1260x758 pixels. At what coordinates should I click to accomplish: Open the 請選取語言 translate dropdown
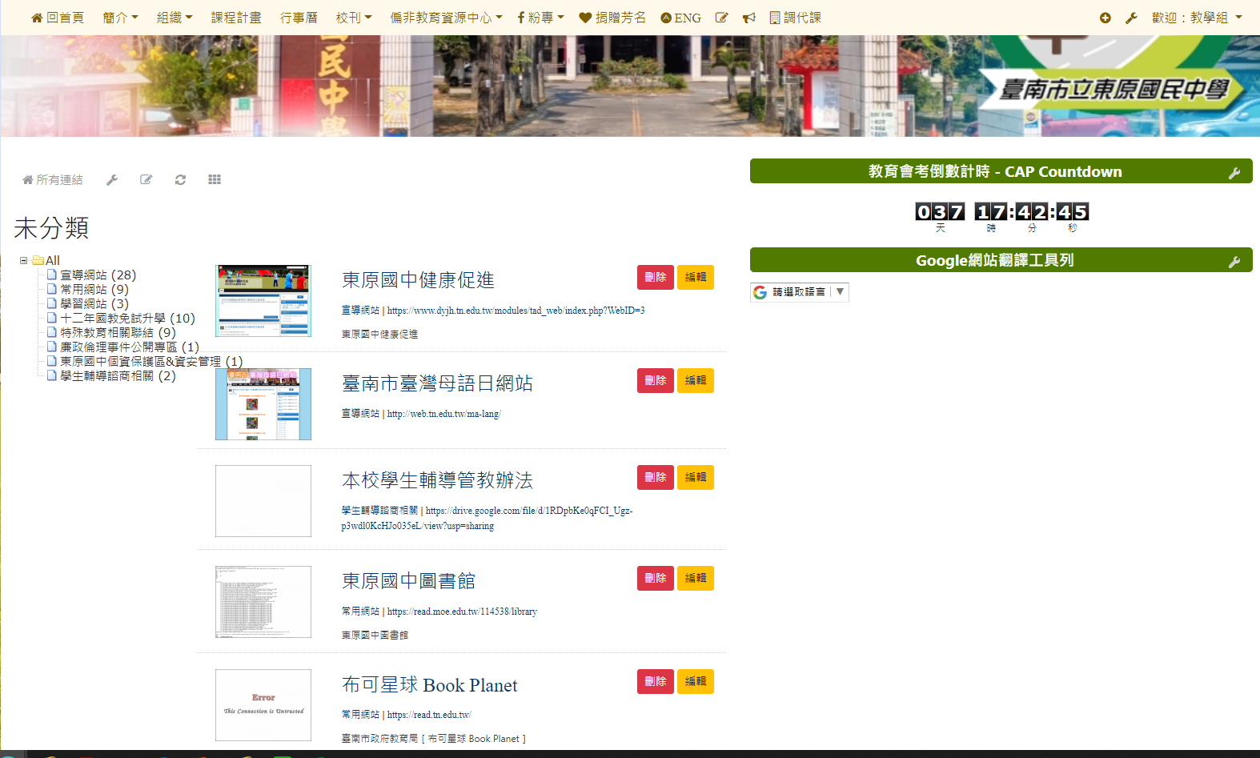(799, 292)
